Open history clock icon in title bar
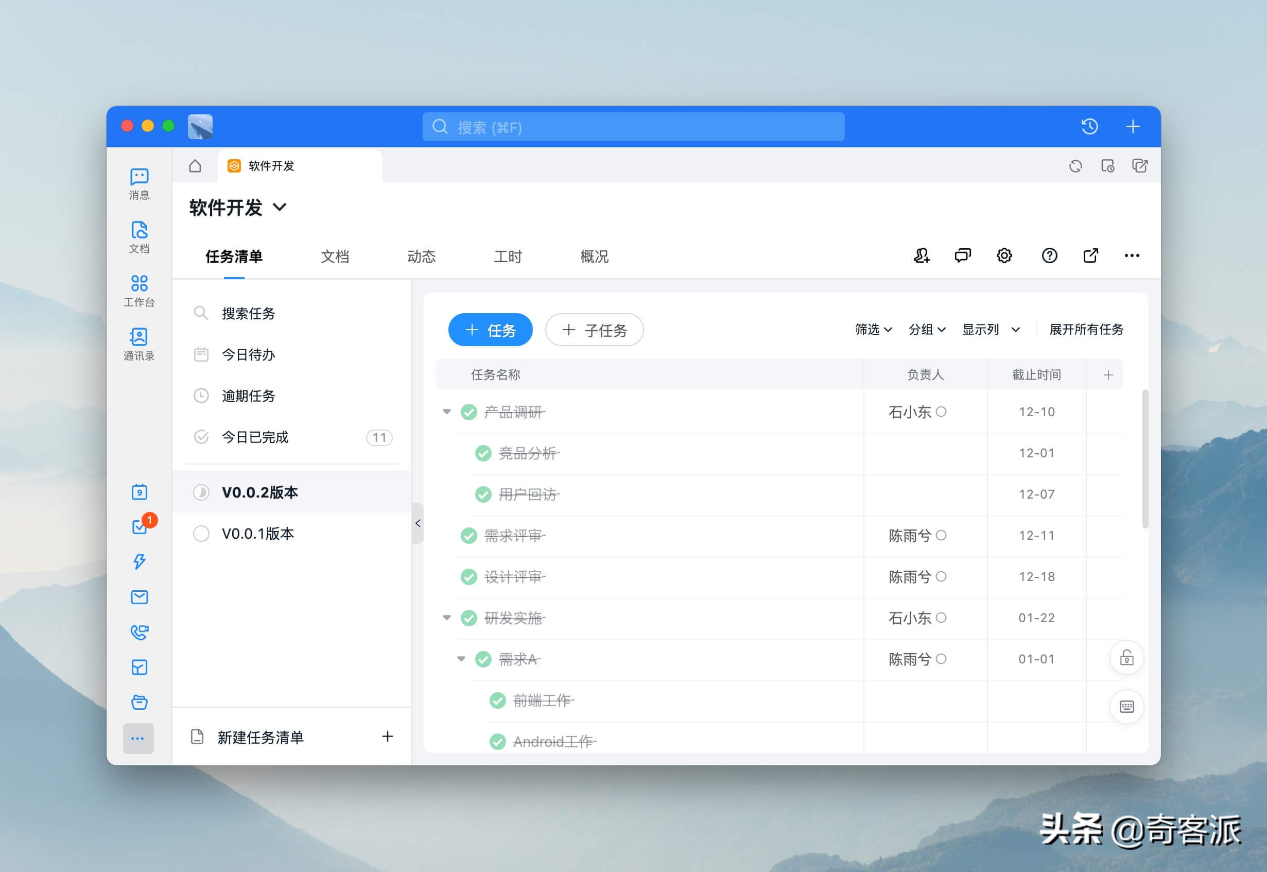Viewport: 1267px width, 872px height. pos(1089,126)
